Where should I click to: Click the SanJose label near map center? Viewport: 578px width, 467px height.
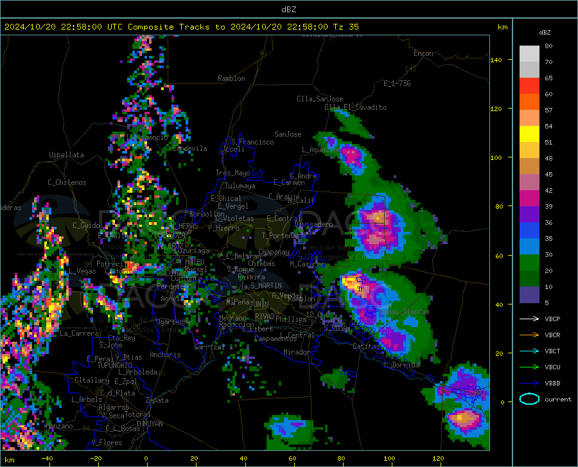288,134
